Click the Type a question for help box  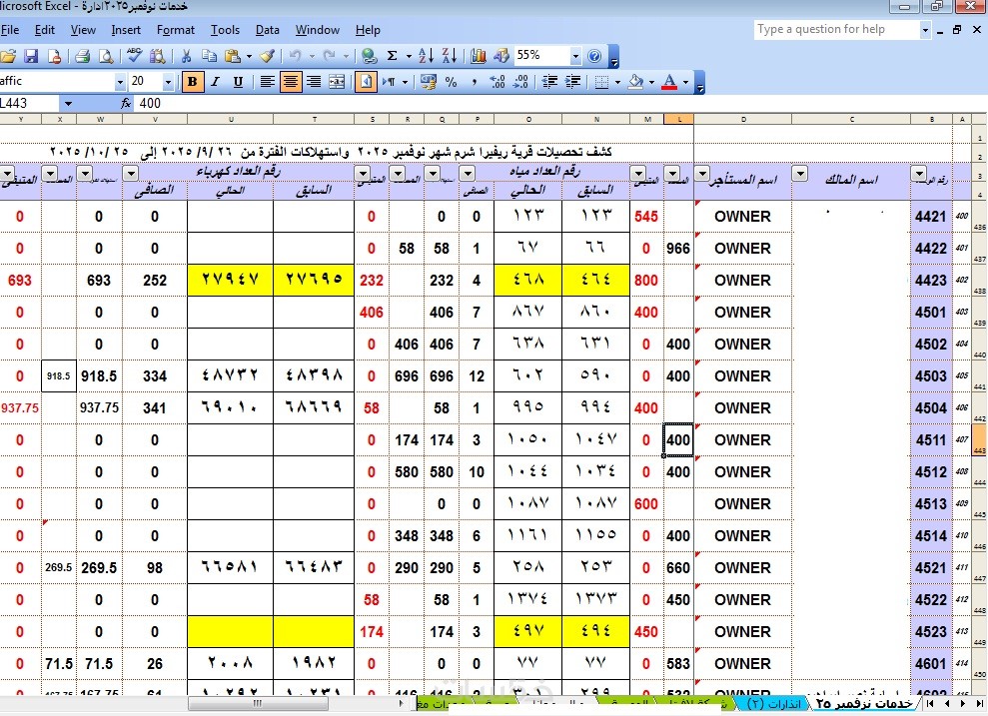pyautogui.click(x=837, y=30)
